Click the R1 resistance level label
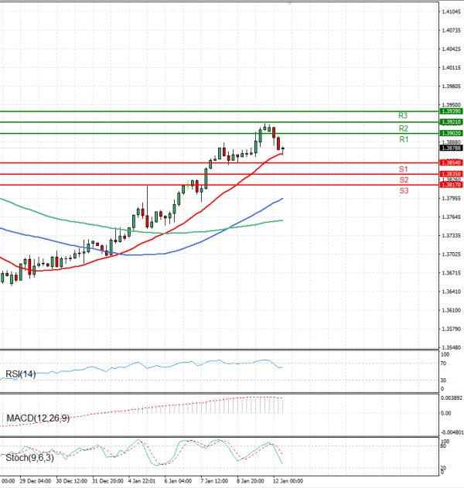The image size is (464, 488). coord(403,140)
